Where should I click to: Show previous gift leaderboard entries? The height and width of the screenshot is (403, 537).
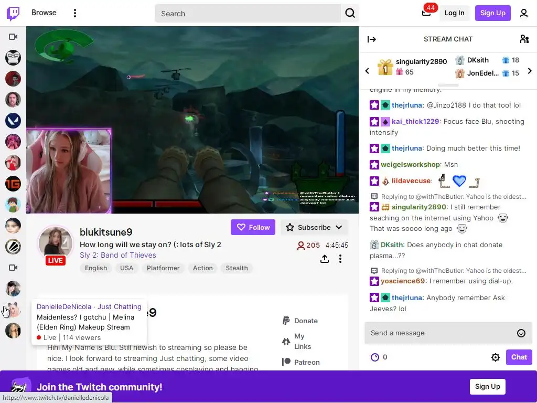[x=367, y=71]
